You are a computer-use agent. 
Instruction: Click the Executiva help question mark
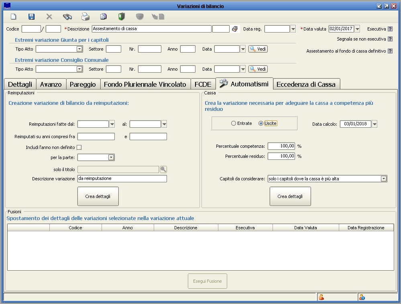pos(390,29)
